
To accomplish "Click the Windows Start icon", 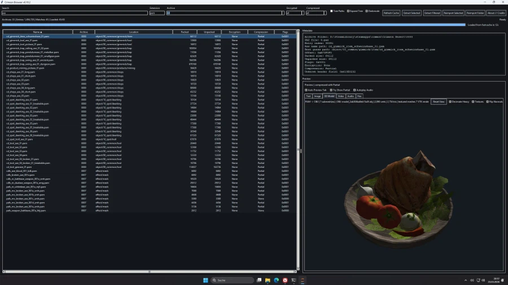I will [205, 280].
